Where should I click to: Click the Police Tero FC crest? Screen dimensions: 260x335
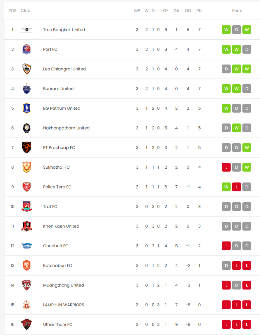(27, 187)
